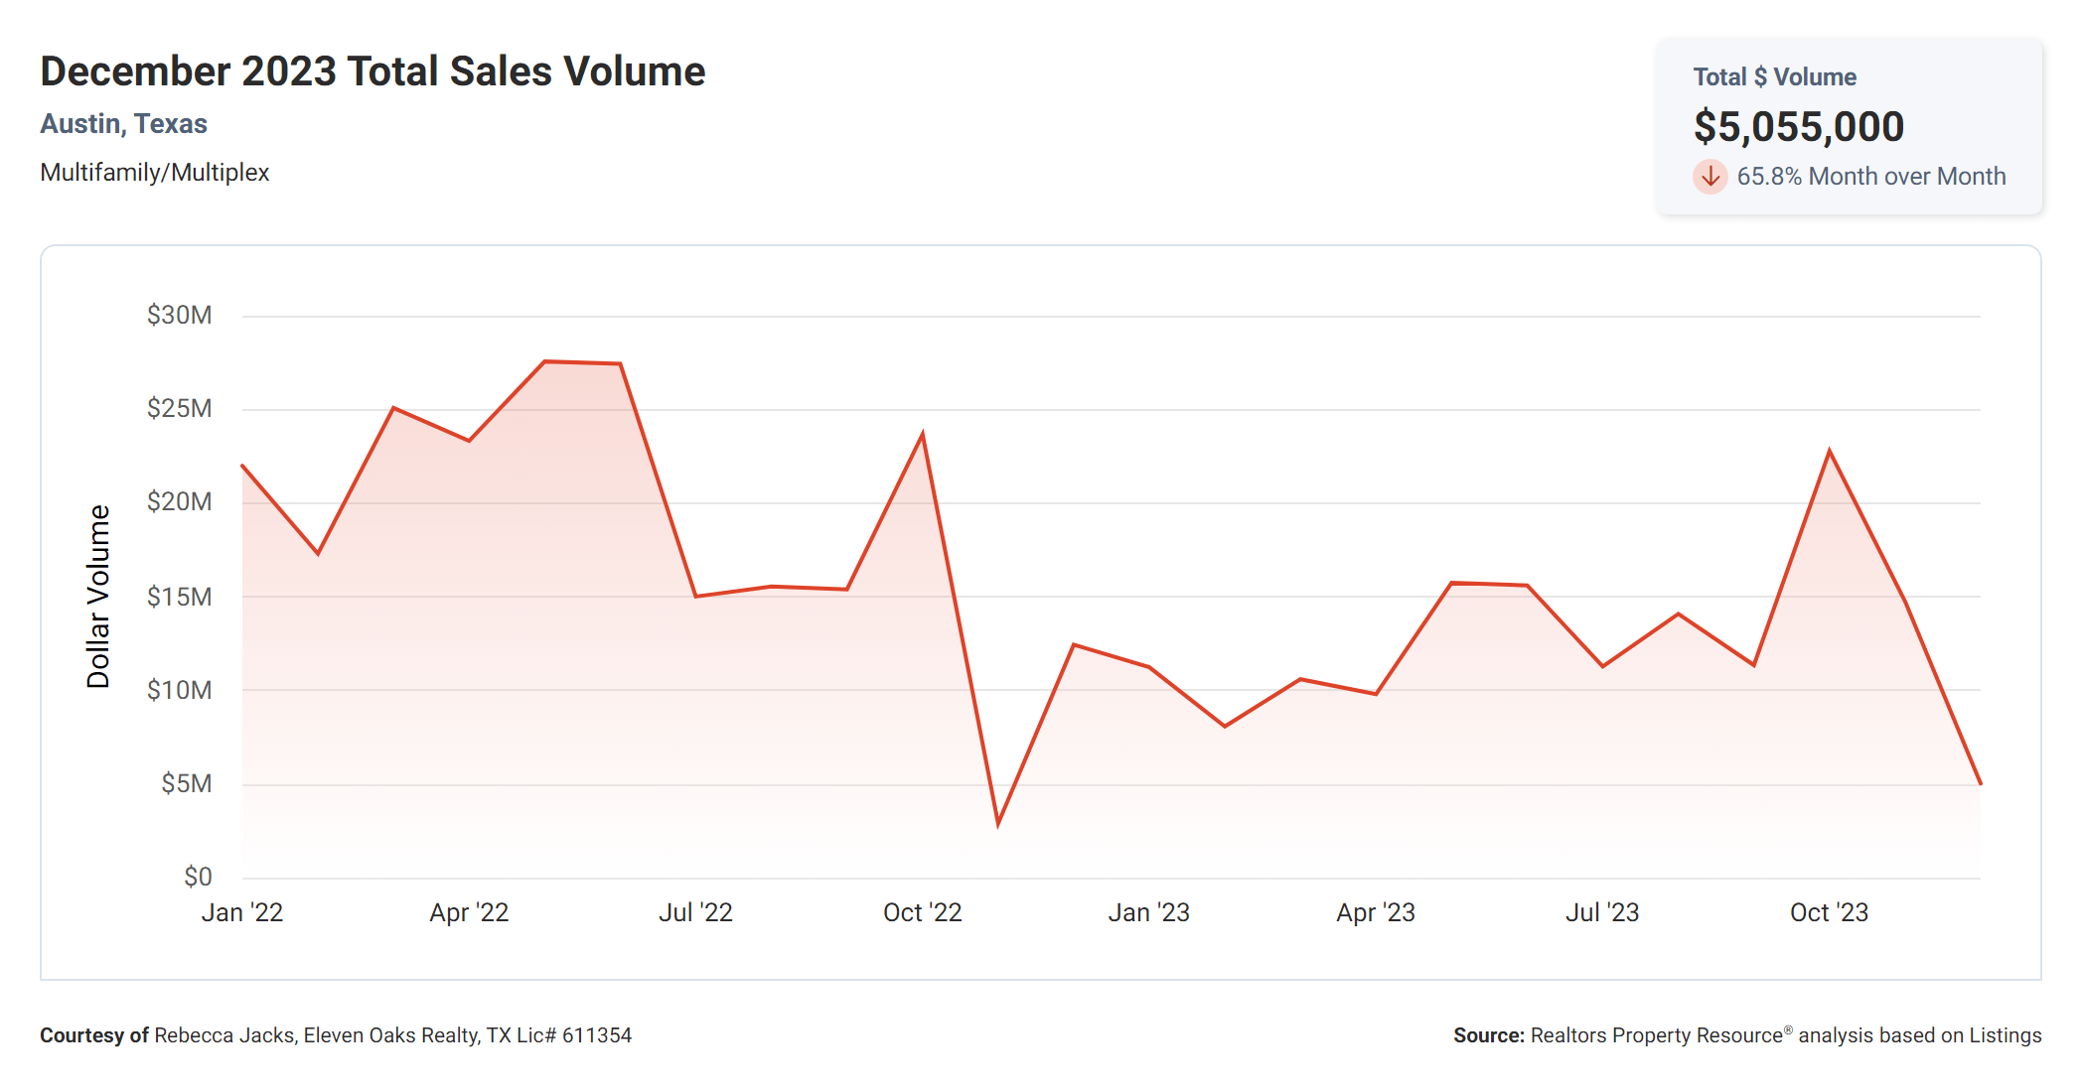
Task: Select the Oct '22 x-axis label
Action: pos(922,912)
